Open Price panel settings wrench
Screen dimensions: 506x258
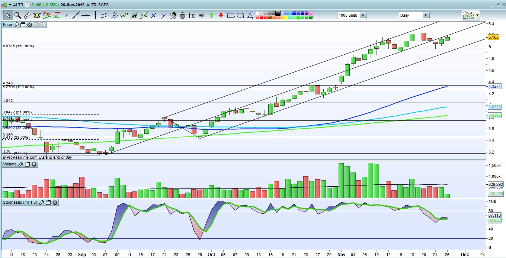point(16,25)
